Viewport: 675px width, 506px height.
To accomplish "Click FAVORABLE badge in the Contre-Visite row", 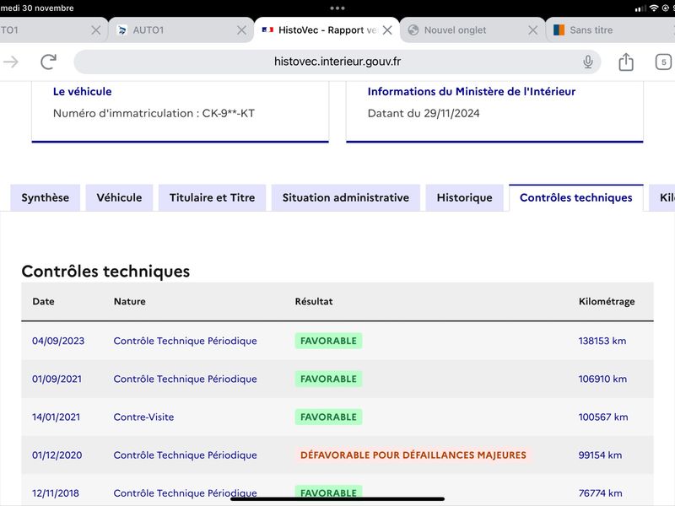I will click(x=328, y=417).
